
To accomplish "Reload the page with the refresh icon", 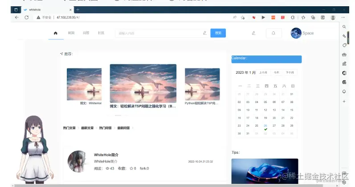I will coord(26,17).
